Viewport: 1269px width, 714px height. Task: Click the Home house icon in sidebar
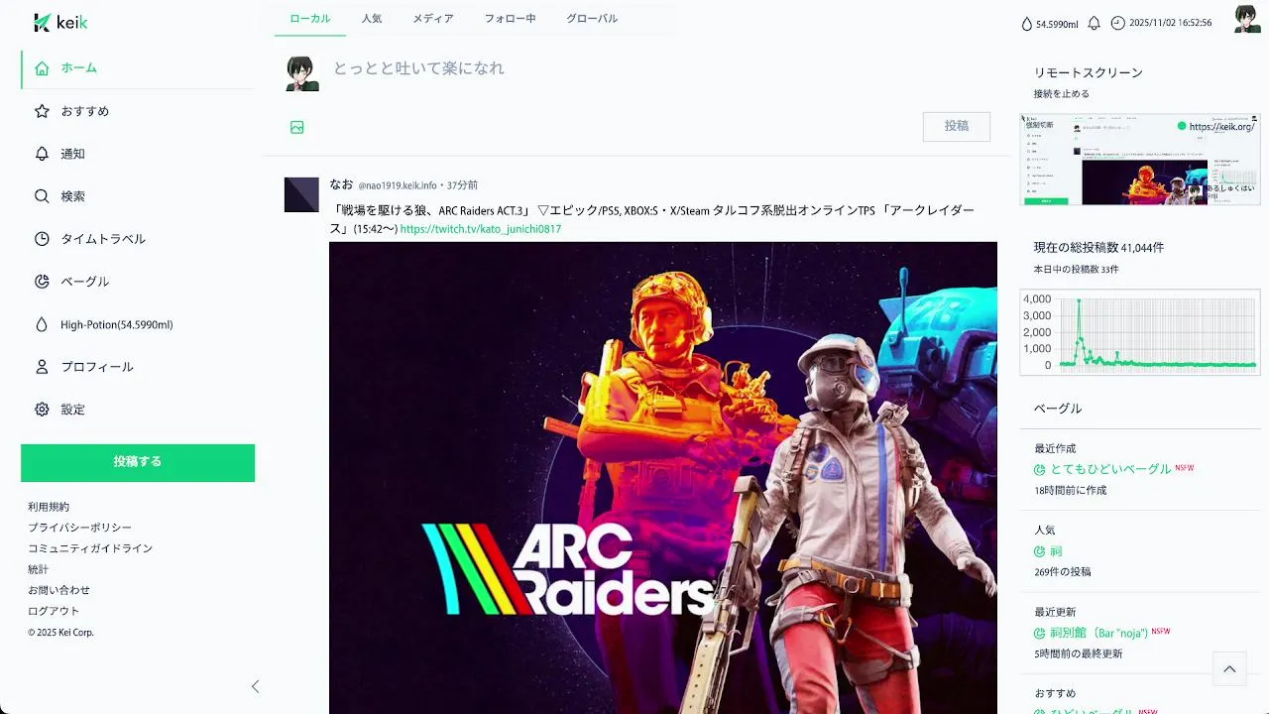tap(42, 68)
